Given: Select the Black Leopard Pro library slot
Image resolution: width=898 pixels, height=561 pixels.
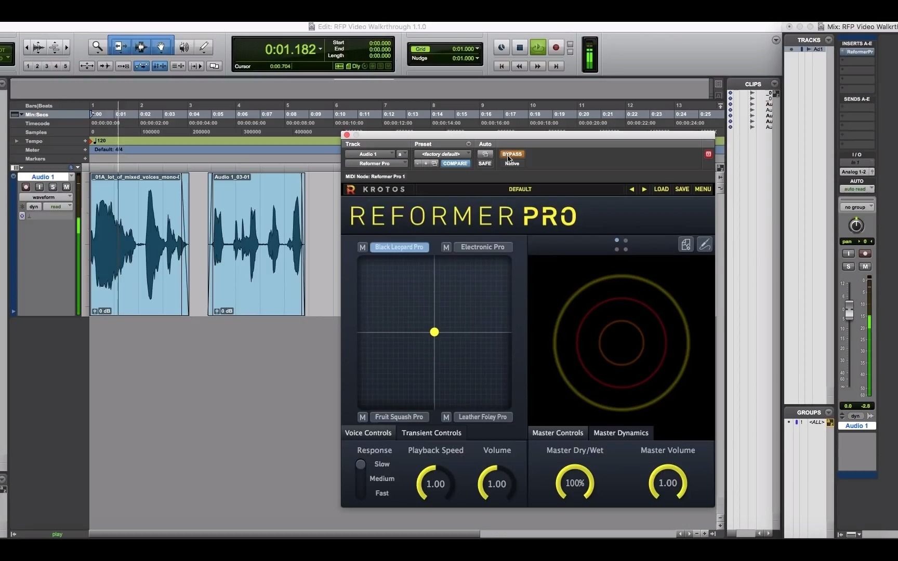Looking at the screenshot, I should pos(399,247).
